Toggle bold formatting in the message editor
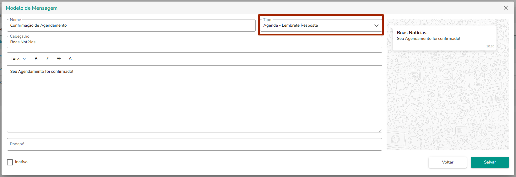This screenshot has width=516, height=177. [x=36, y=59]
